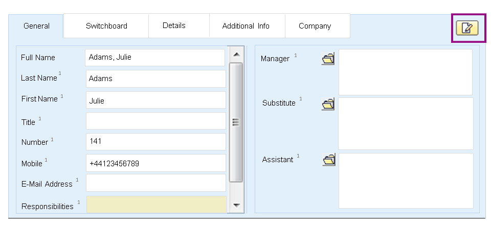Viewport: 491px width, 231px height.
Task: Focus the E-Mail Address field
Action: point(156,183)
